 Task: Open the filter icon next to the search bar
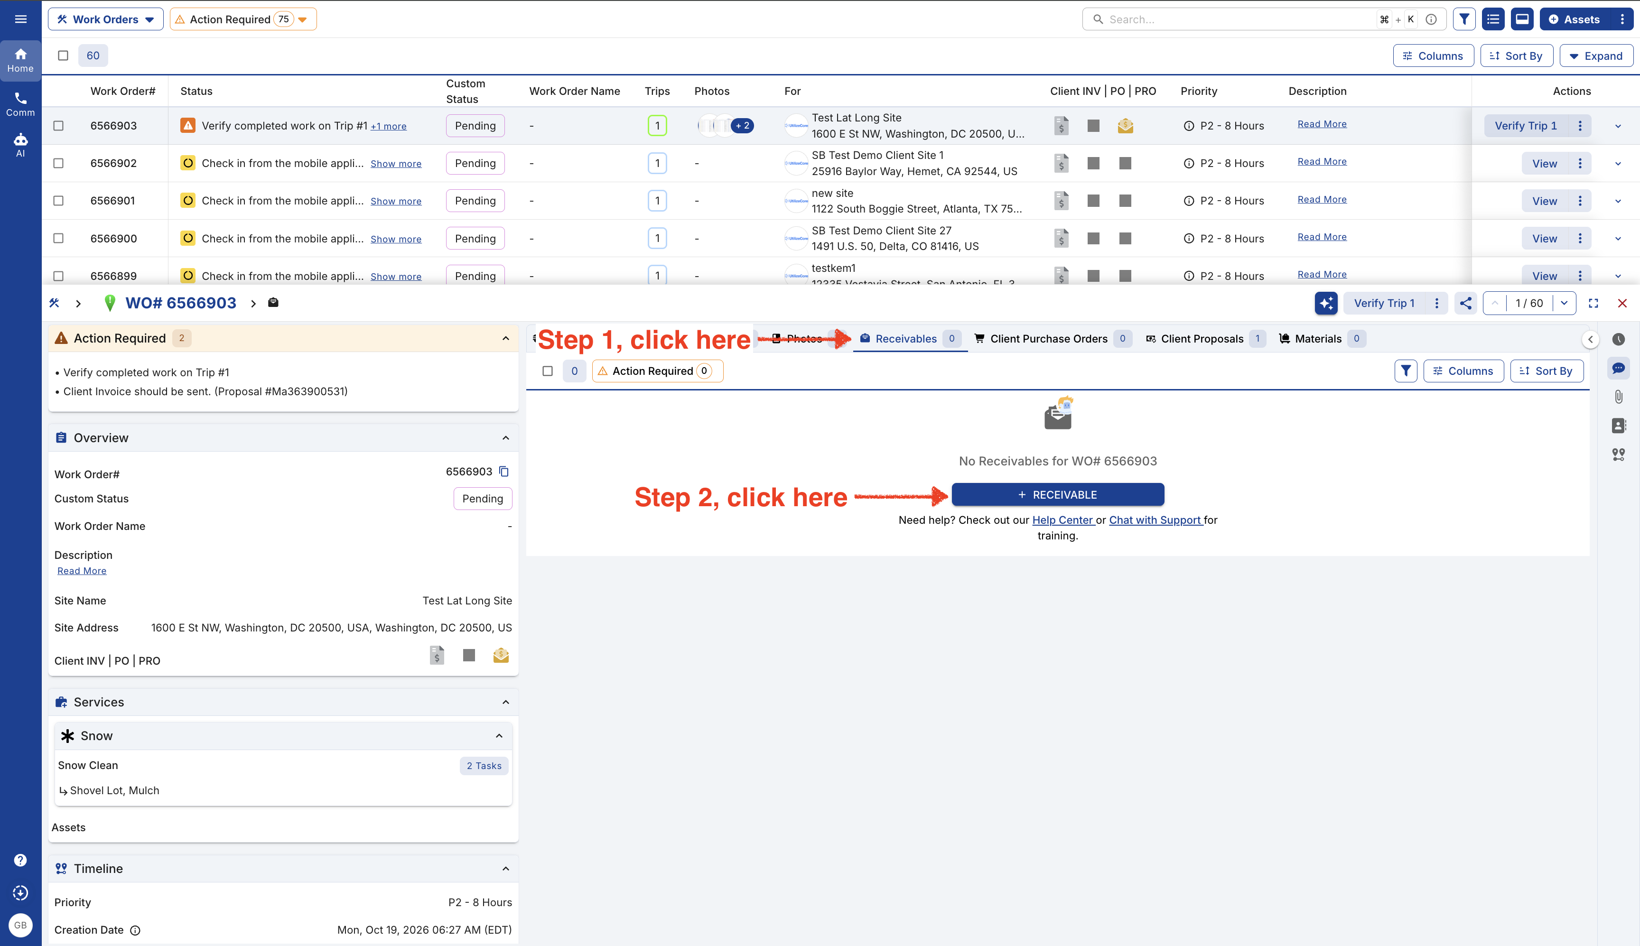[x=1464, y=19]
